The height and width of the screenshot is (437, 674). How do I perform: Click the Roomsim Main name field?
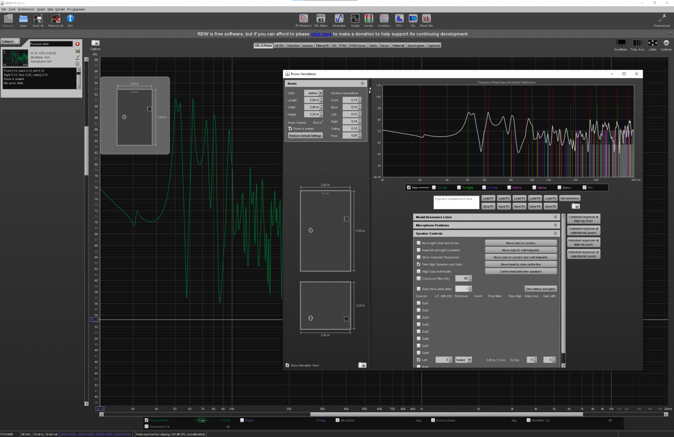pyautogui.click(x=51, y=44)
